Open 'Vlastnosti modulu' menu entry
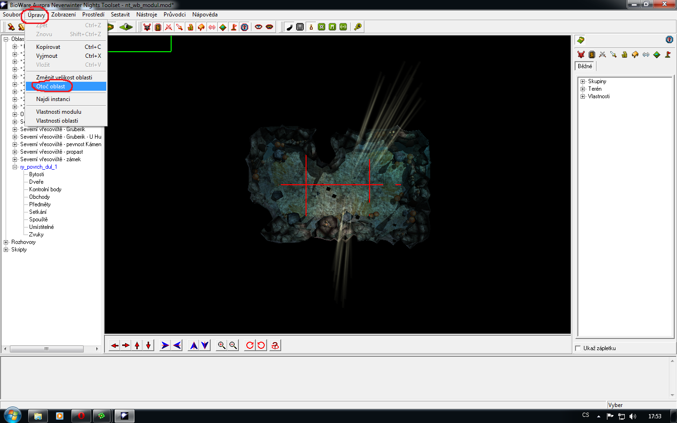This screenshot has width=677, height=423. click(x=59, y=112)
